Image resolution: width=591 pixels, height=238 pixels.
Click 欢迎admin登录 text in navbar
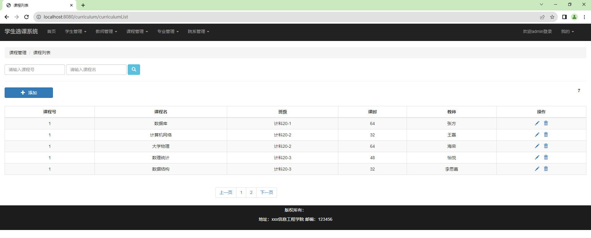pyautogui.click(x=537, y=31)
